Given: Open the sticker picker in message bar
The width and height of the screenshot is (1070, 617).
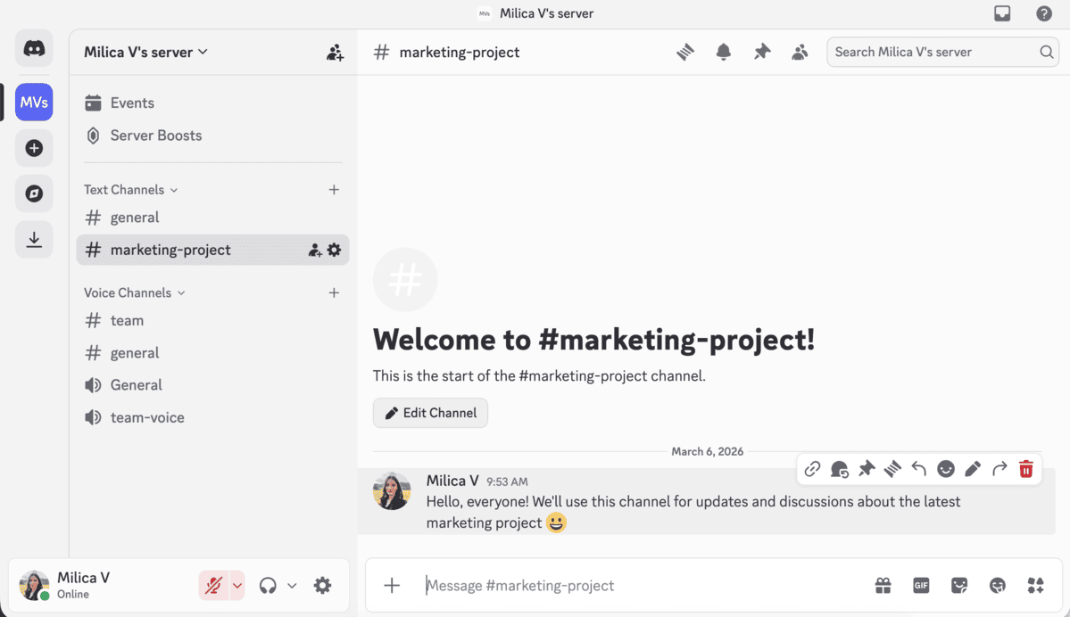Looking at the screenshot, I should (x=959, y=586).
